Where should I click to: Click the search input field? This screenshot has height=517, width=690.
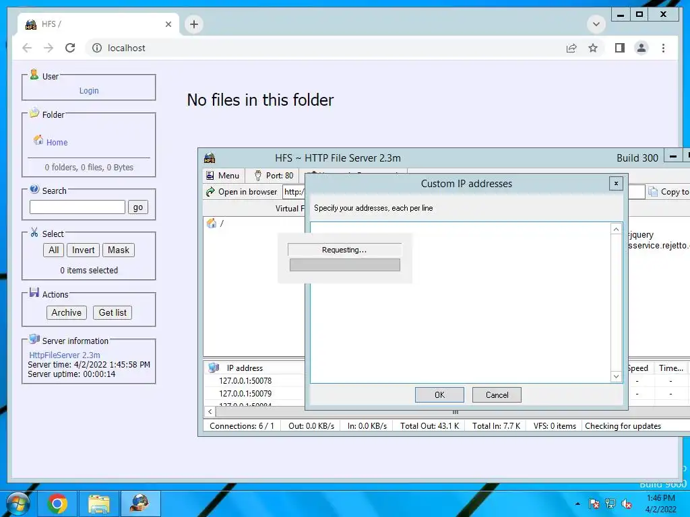[77, 207]
